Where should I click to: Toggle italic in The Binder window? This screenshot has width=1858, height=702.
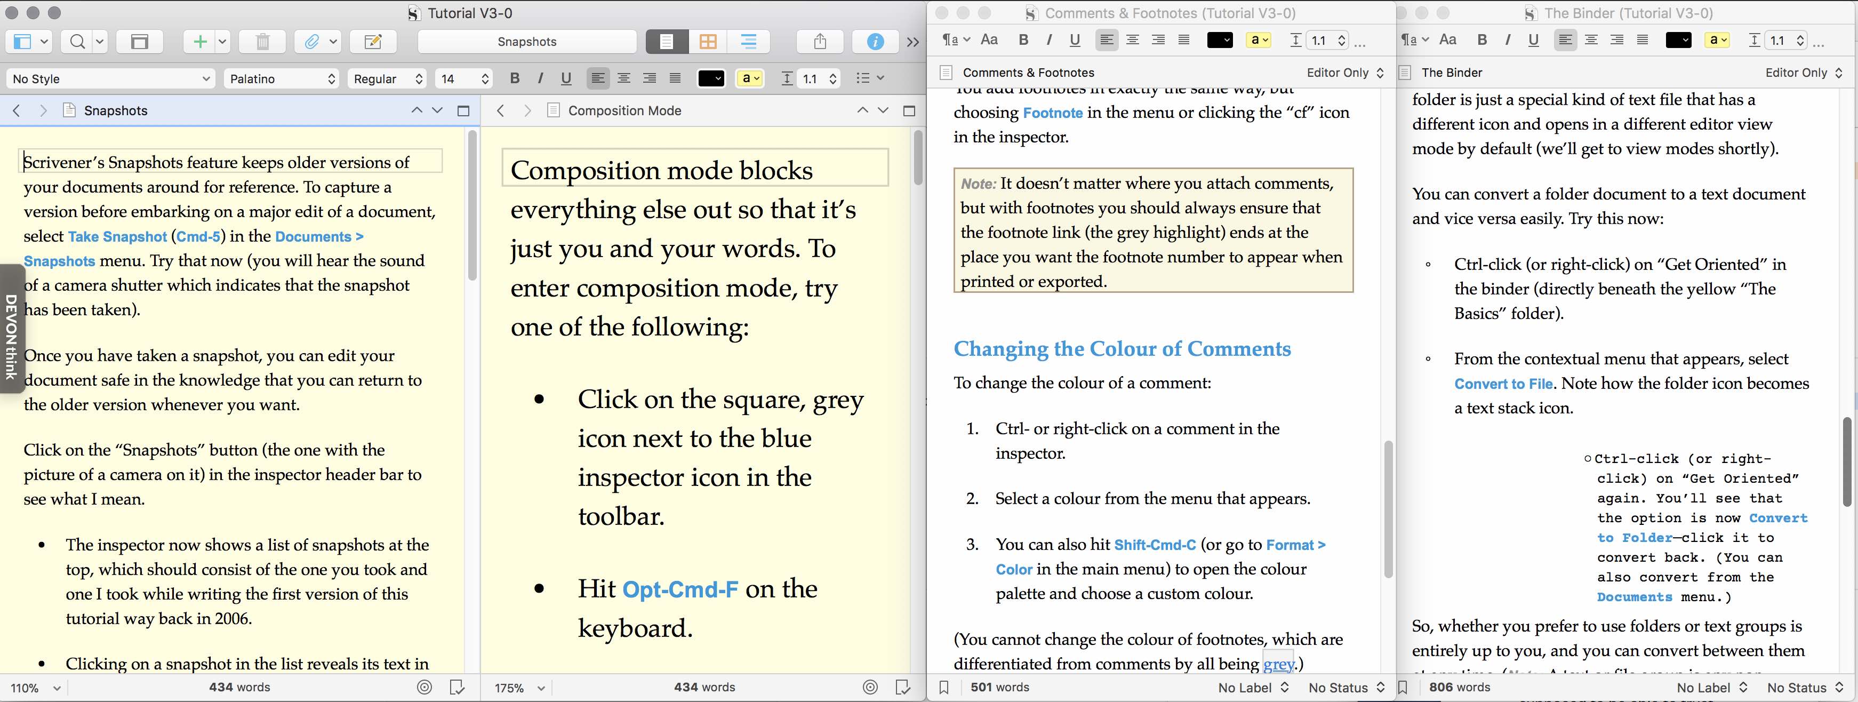click(1508, 39)
